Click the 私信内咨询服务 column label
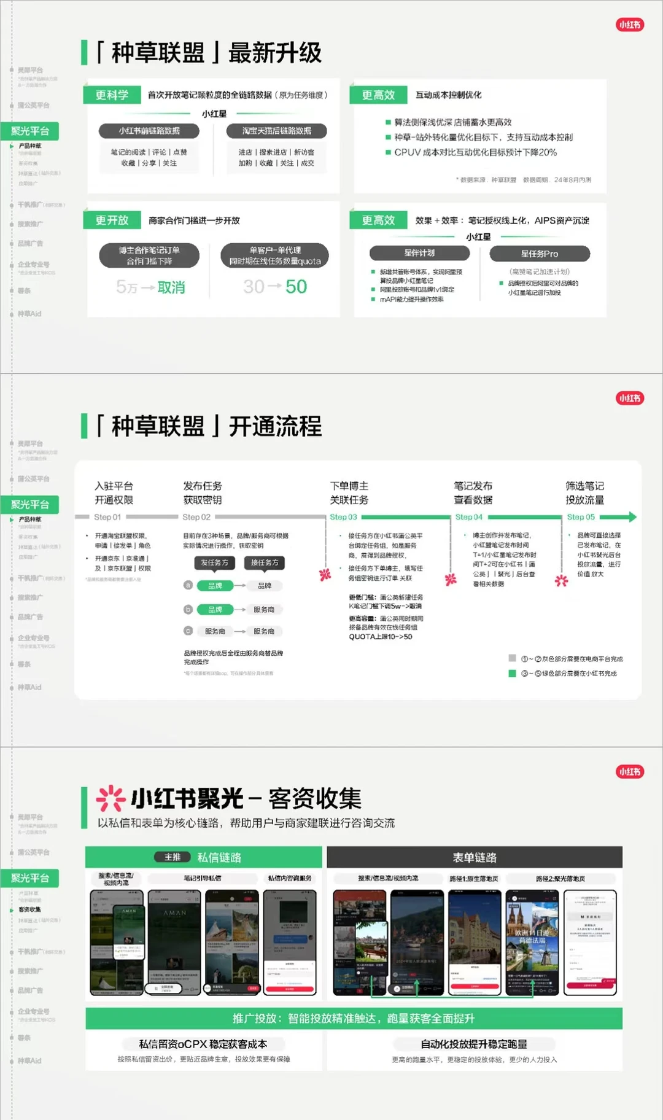The width and height of the screenshot is (663, 1120). pos(290,878)
